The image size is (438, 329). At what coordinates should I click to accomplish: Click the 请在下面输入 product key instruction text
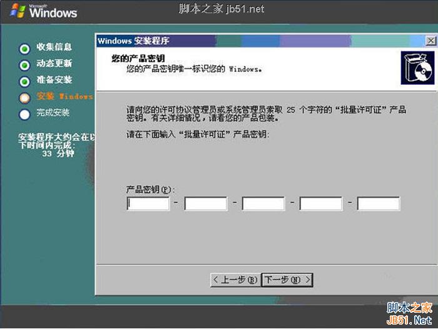click(198, 134)
